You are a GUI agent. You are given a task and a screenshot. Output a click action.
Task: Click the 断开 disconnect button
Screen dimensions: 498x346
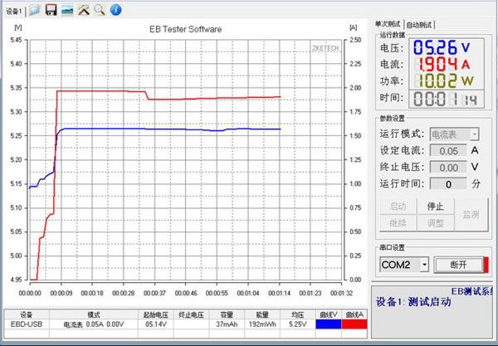pyautogui.click(x=459, y=265)
